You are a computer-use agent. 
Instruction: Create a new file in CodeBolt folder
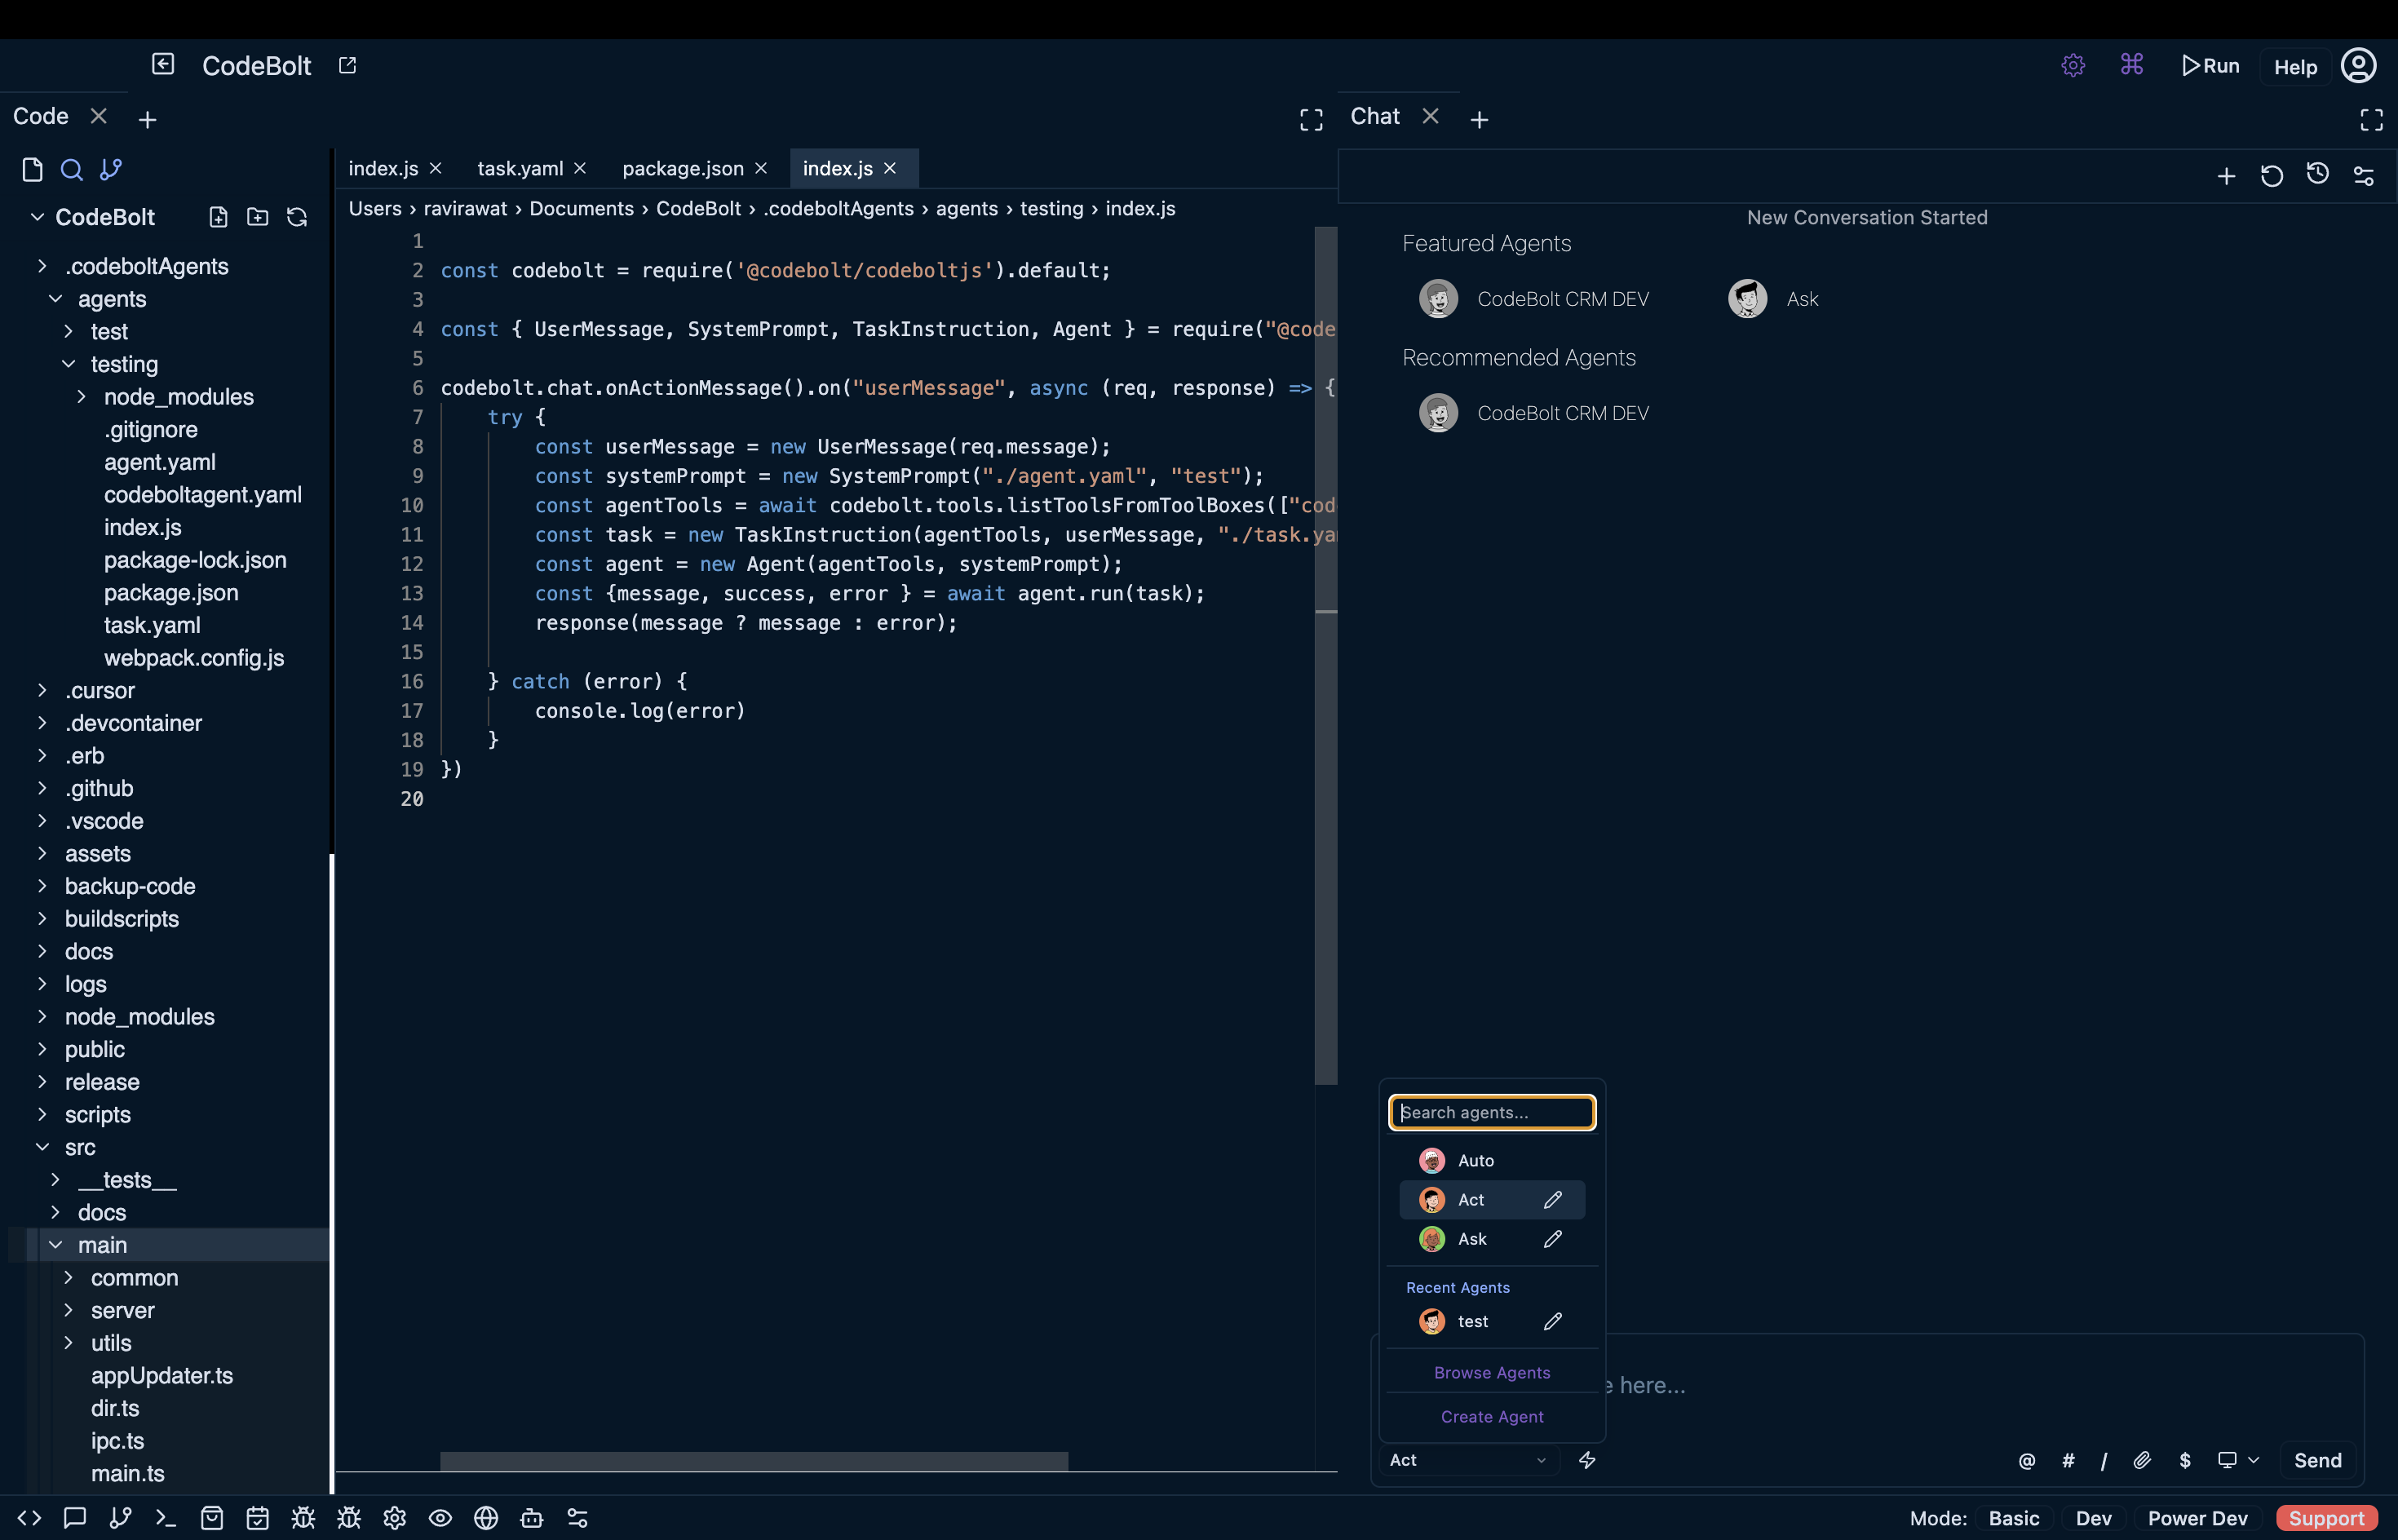click(218, 217)
